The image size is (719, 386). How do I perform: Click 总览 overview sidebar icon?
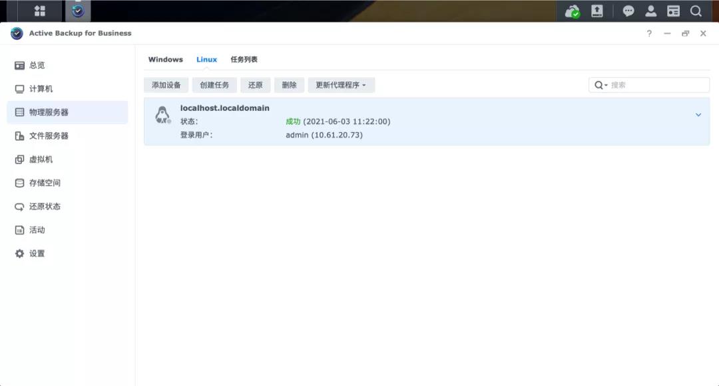click(19, 65)
